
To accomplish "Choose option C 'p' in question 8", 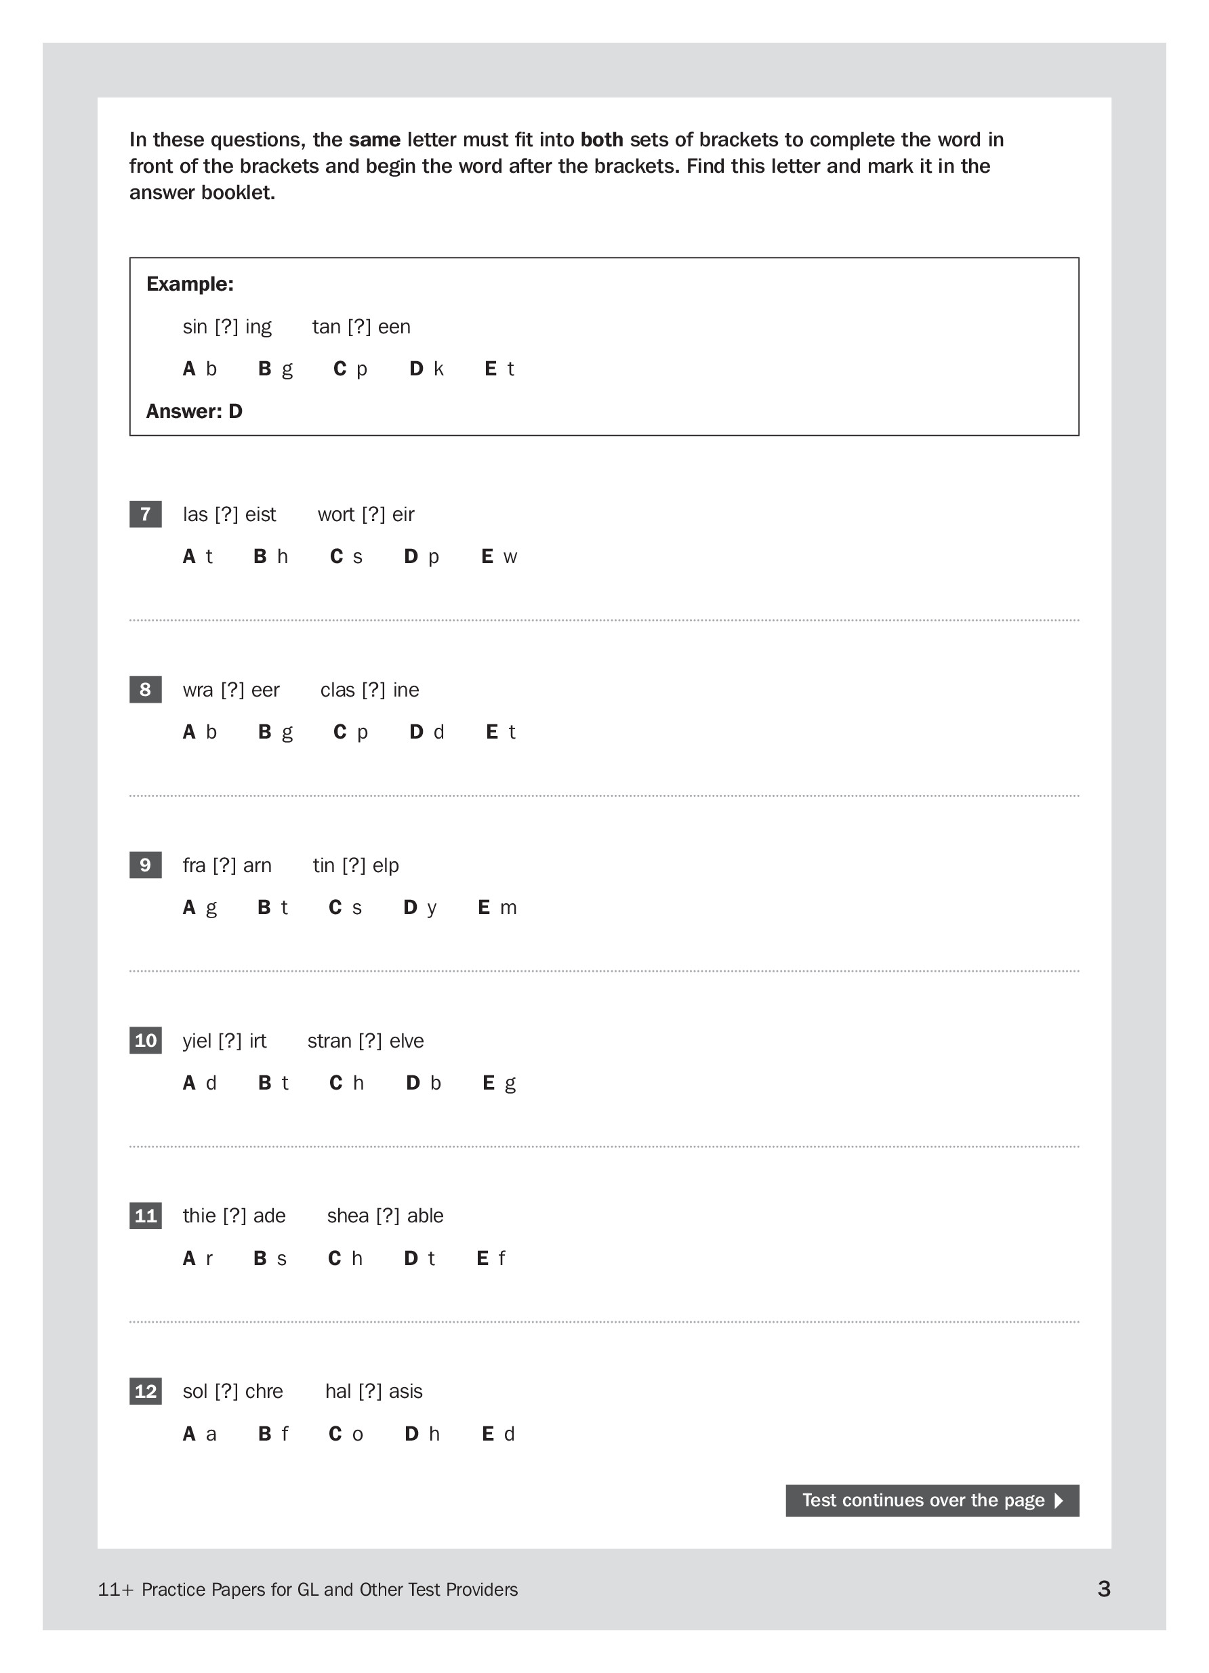I will (x=350, y=732).
